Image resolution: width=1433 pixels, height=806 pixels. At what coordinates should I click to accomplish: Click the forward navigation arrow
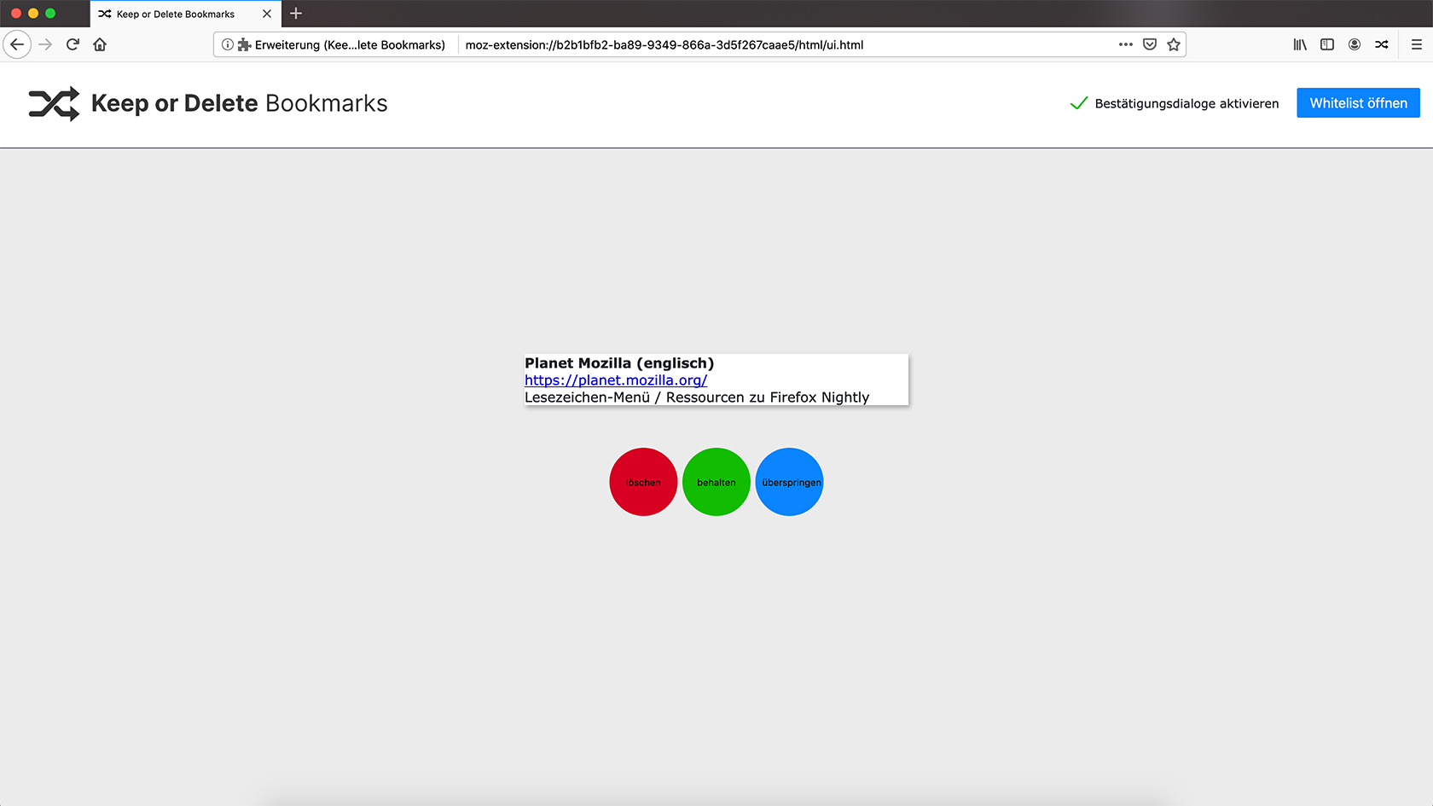tap(45, 44)
